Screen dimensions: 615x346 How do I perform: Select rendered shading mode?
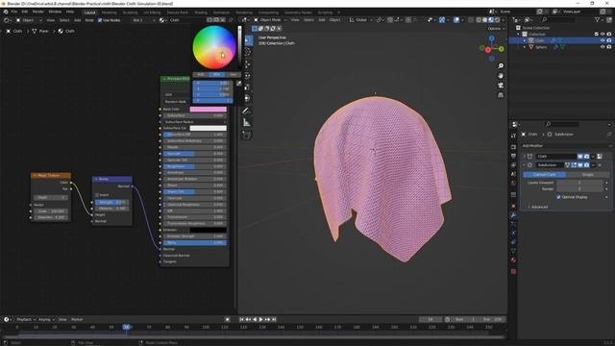498,19
